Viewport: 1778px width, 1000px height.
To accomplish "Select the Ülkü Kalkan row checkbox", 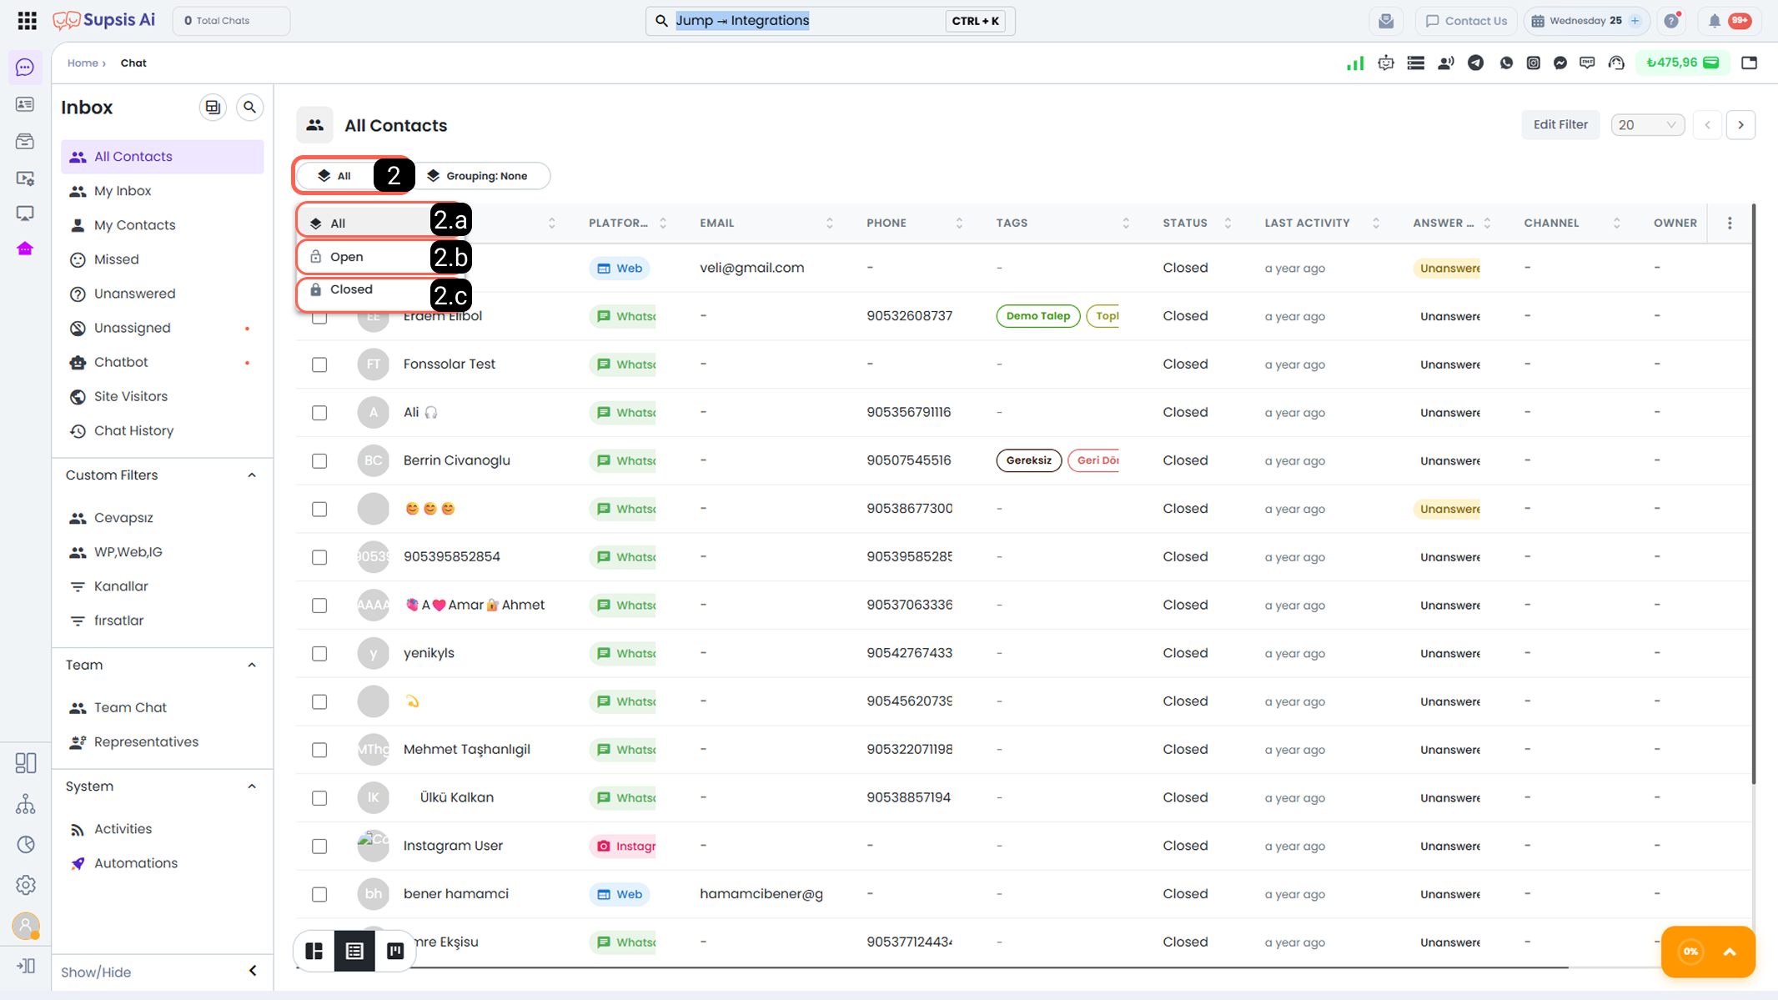I will pyautogui.click(x=319, y=798).
